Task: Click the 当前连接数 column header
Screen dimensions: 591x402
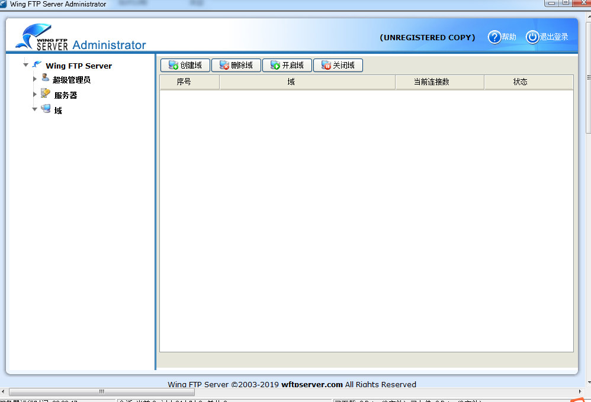Action: 440,82
